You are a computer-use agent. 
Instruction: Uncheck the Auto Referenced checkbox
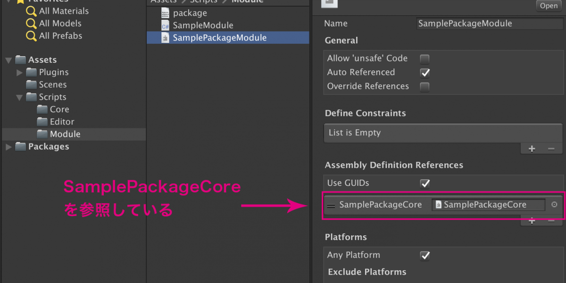pyautogui.click(x=425, y=73)
